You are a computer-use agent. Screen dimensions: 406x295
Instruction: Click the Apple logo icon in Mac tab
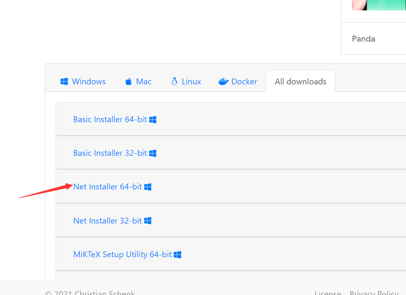(128, 81)
